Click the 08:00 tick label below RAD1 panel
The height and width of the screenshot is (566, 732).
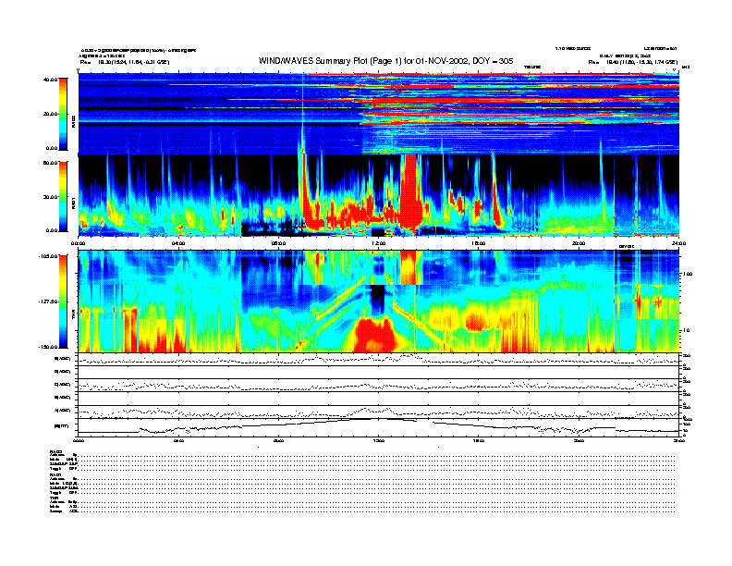coord(278,243)
